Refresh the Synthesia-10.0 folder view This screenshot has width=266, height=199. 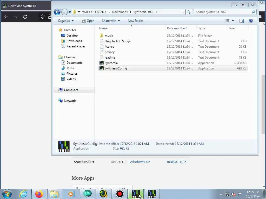(x=189, y=12)
